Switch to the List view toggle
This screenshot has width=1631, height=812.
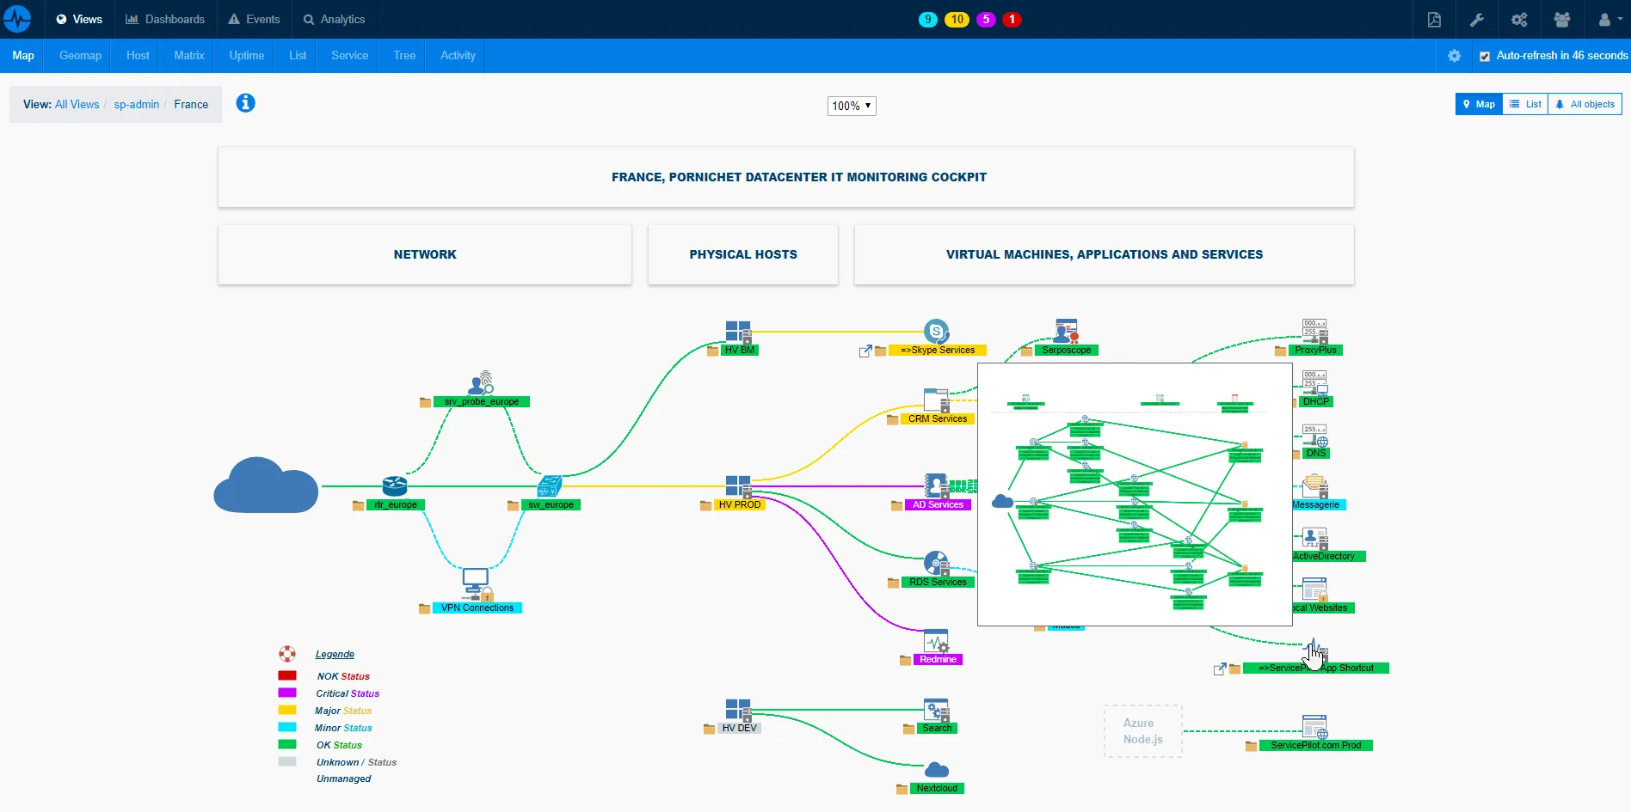1525,103
